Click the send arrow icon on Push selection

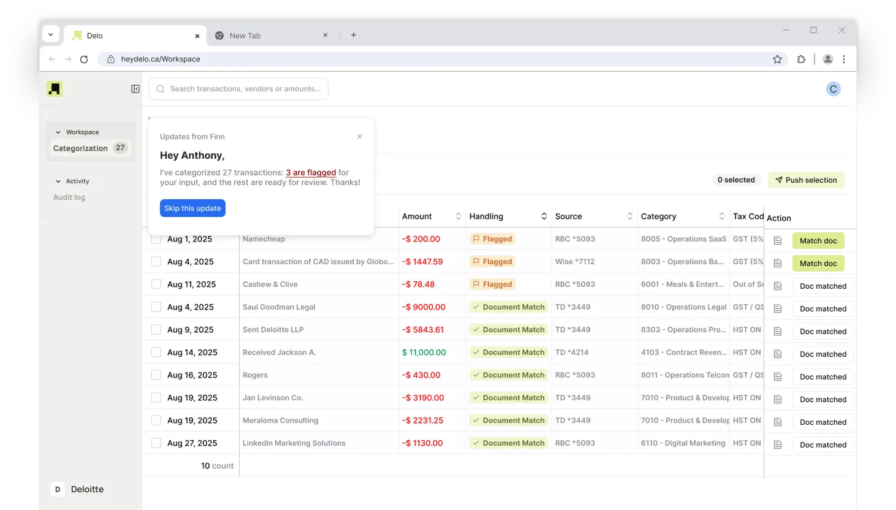point(778,180)
